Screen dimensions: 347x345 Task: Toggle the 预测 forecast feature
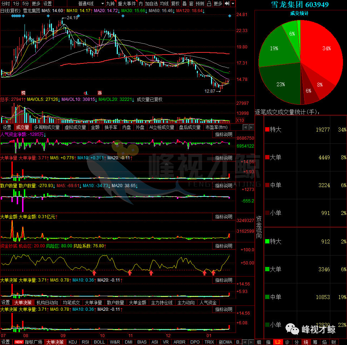point(200,4)
